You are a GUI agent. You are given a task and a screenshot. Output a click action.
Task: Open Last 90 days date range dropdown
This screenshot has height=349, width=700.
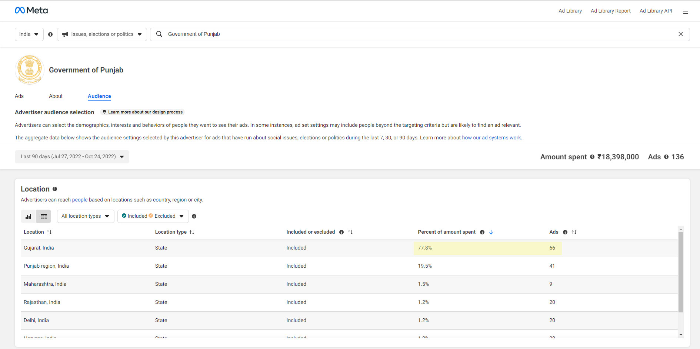(72, 157)
